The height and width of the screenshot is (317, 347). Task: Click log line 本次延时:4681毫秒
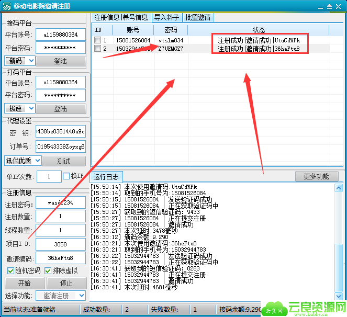134,287
